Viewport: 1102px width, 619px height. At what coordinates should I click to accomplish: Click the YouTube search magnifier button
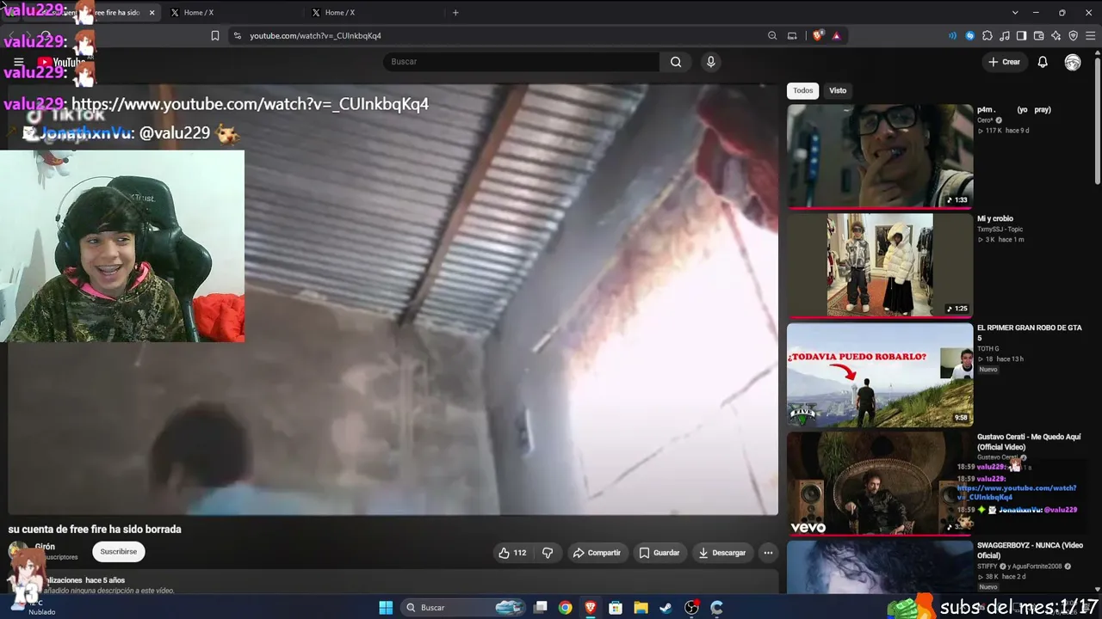coord(676,62)
